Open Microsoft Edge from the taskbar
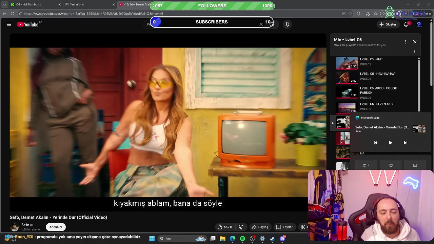Screen dimensions: 434x244 233,239
